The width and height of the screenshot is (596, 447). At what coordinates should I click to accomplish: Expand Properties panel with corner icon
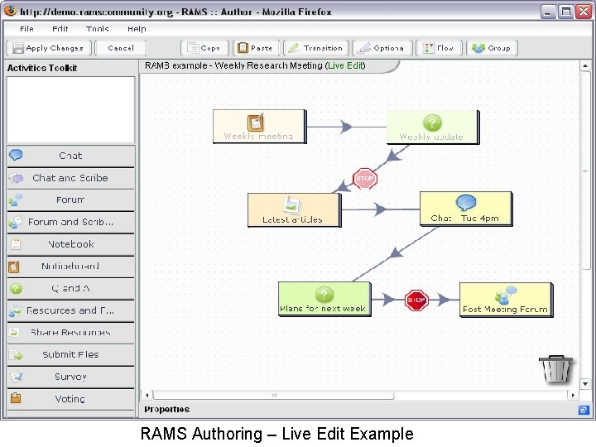click(x=584, y=410)
